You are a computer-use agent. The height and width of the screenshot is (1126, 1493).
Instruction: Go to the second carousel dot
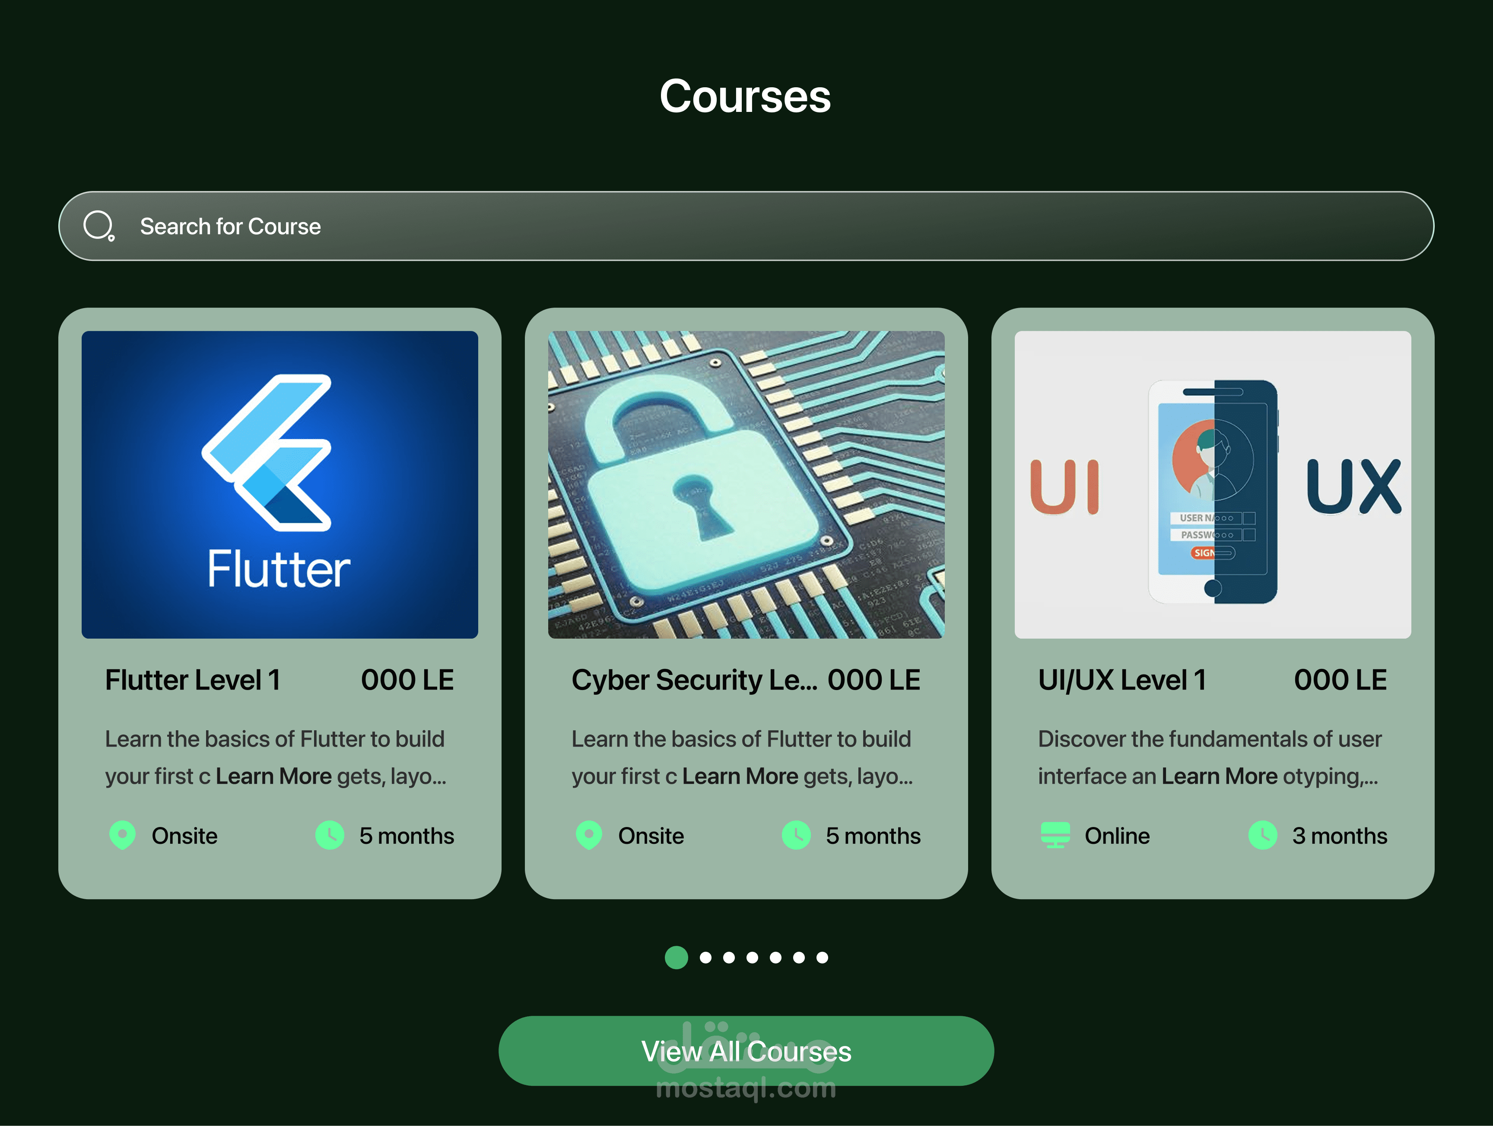[x=705, y=957]
